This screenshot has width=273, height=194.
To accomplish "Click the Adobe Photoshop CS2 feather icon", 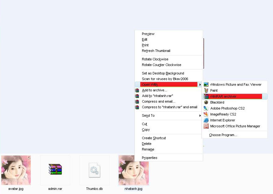I will click(x=206, y=108).
